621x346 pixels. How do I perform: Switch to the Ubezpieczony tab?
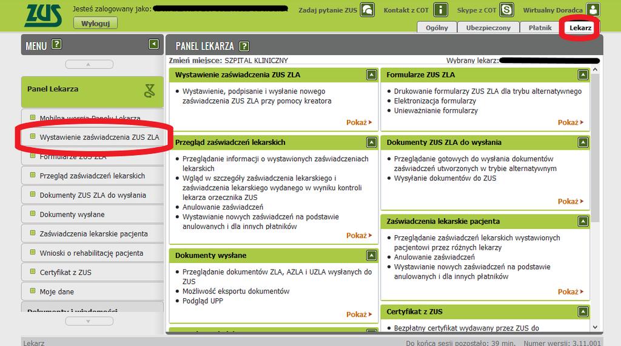[x=488, y=27]
